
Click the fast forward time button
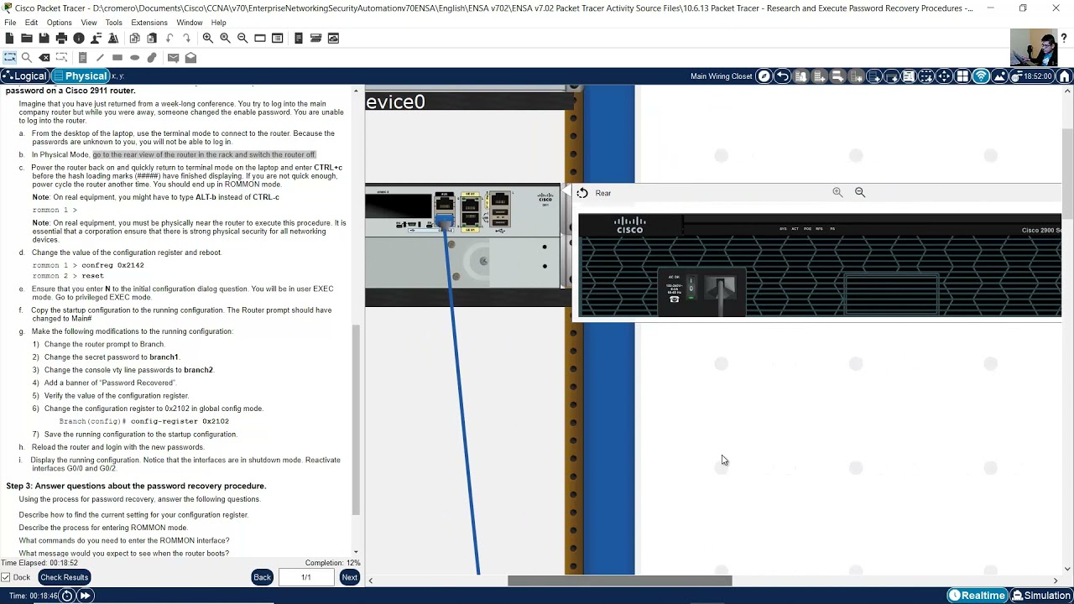coord(86,596)
